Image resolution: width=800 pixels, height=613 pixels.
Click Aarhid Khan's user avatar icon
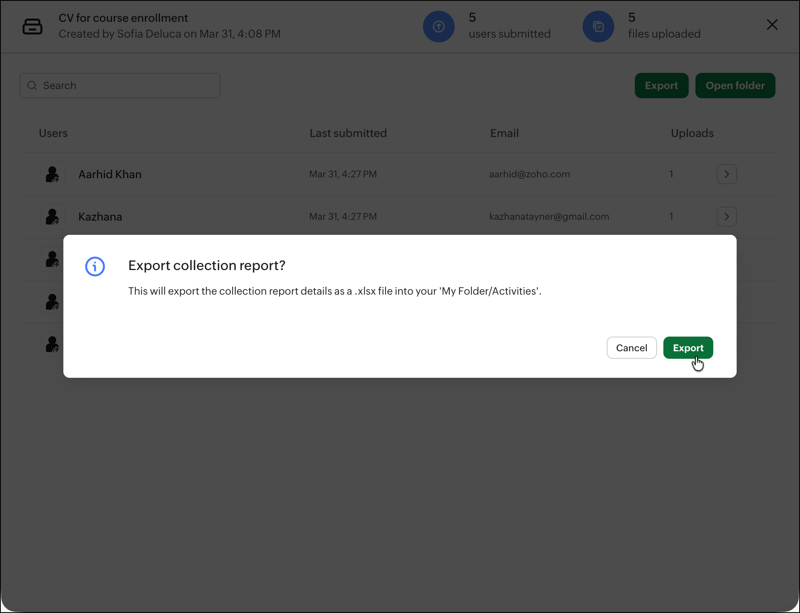pyautogui.click(x=52, y=174)
